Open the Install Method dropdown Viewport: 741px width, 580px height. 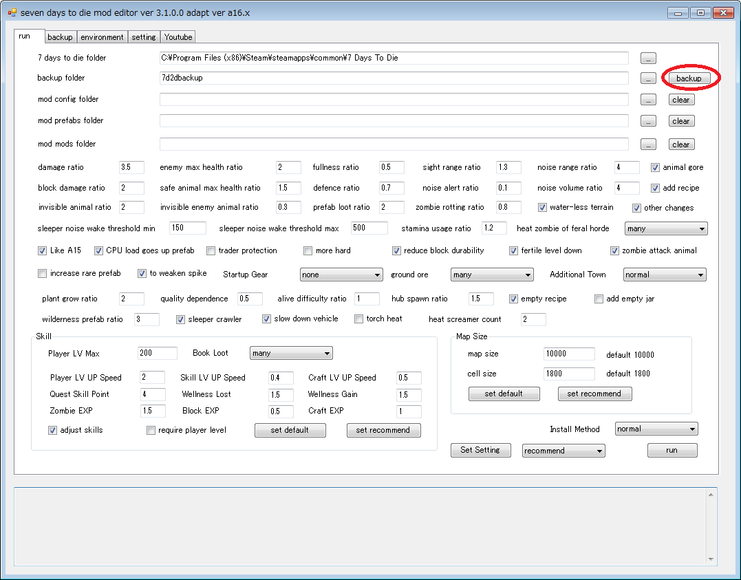click(x=656, y=429)
